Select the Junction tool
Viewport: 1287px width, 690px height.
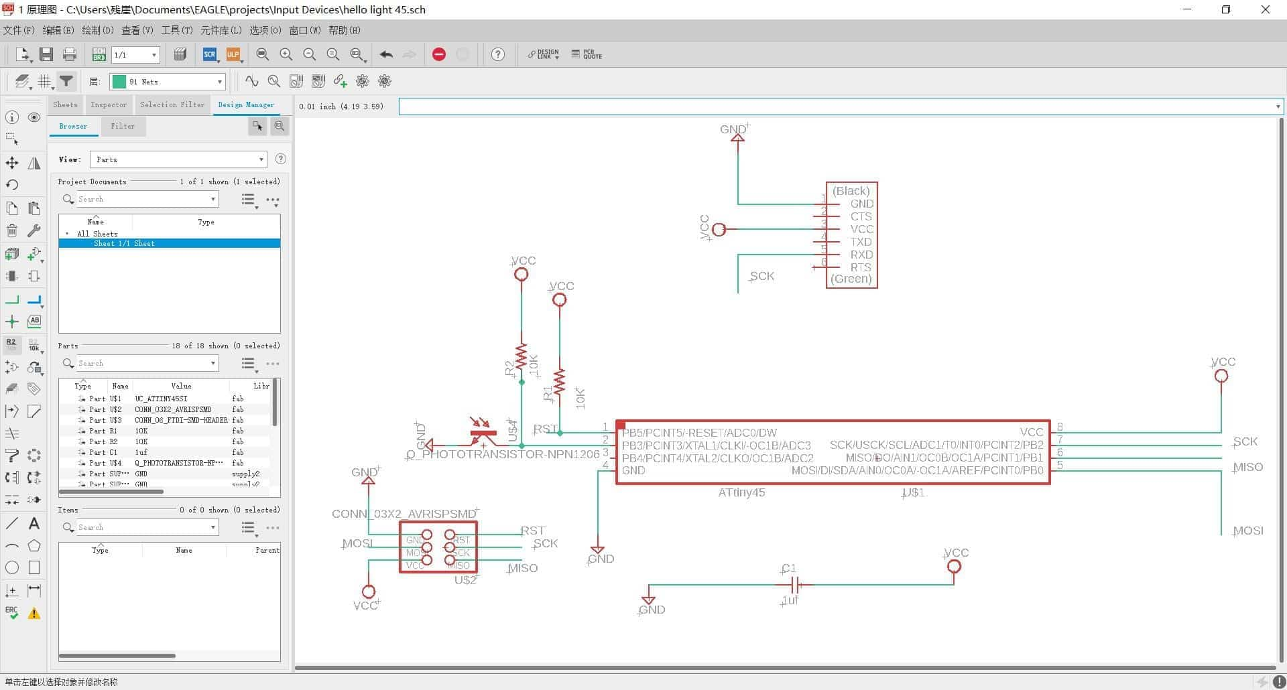pyautogui.click(x=12, y=322)
